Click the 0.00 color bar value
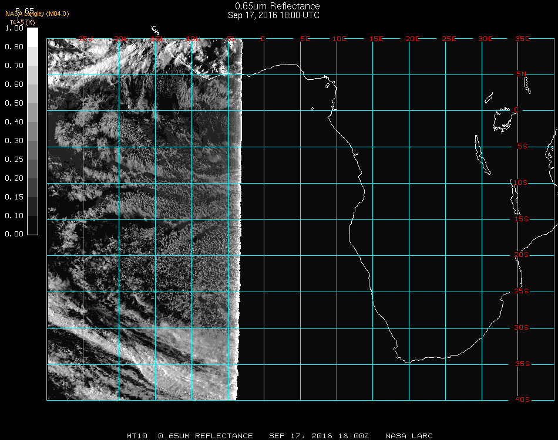The image size is (558, 440). pos(14,234)
